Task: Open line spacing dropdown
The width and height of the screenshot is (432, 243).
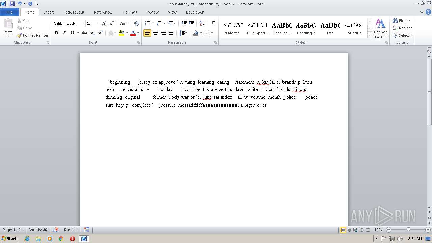Action: click(183, 33)
